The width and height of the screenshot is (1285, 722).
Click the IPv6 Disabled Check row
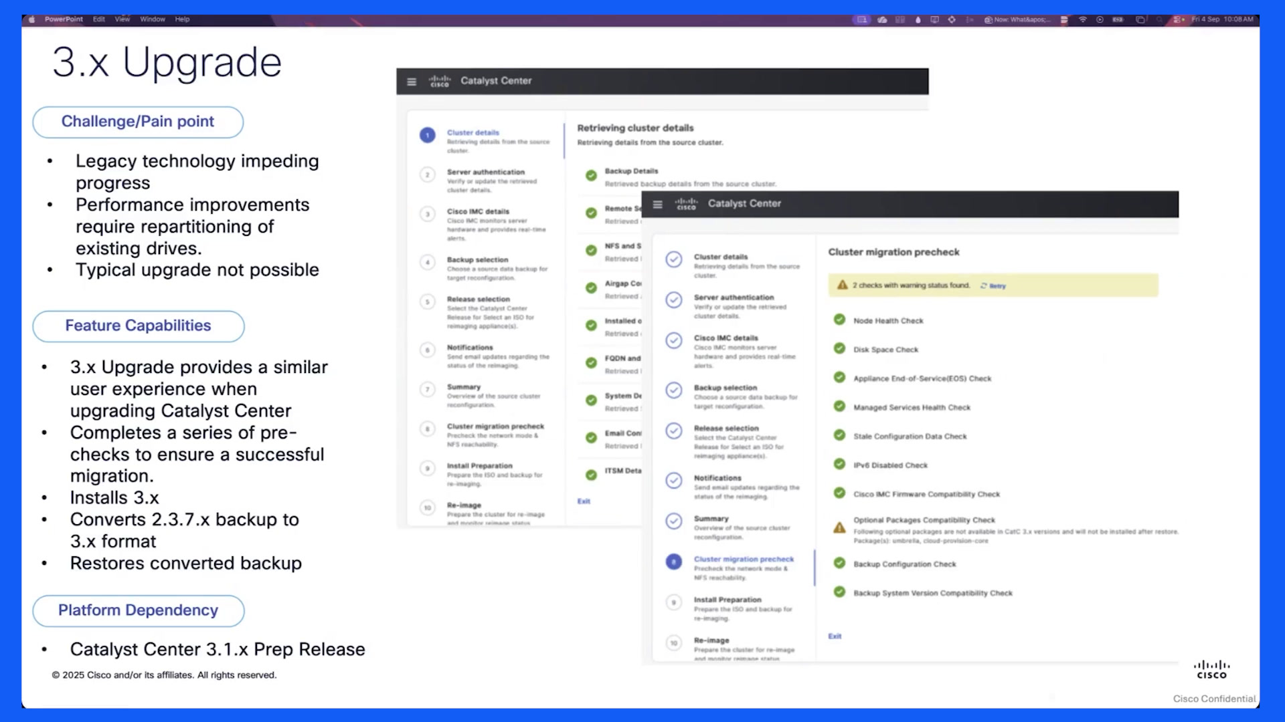(x=881, y=465)
